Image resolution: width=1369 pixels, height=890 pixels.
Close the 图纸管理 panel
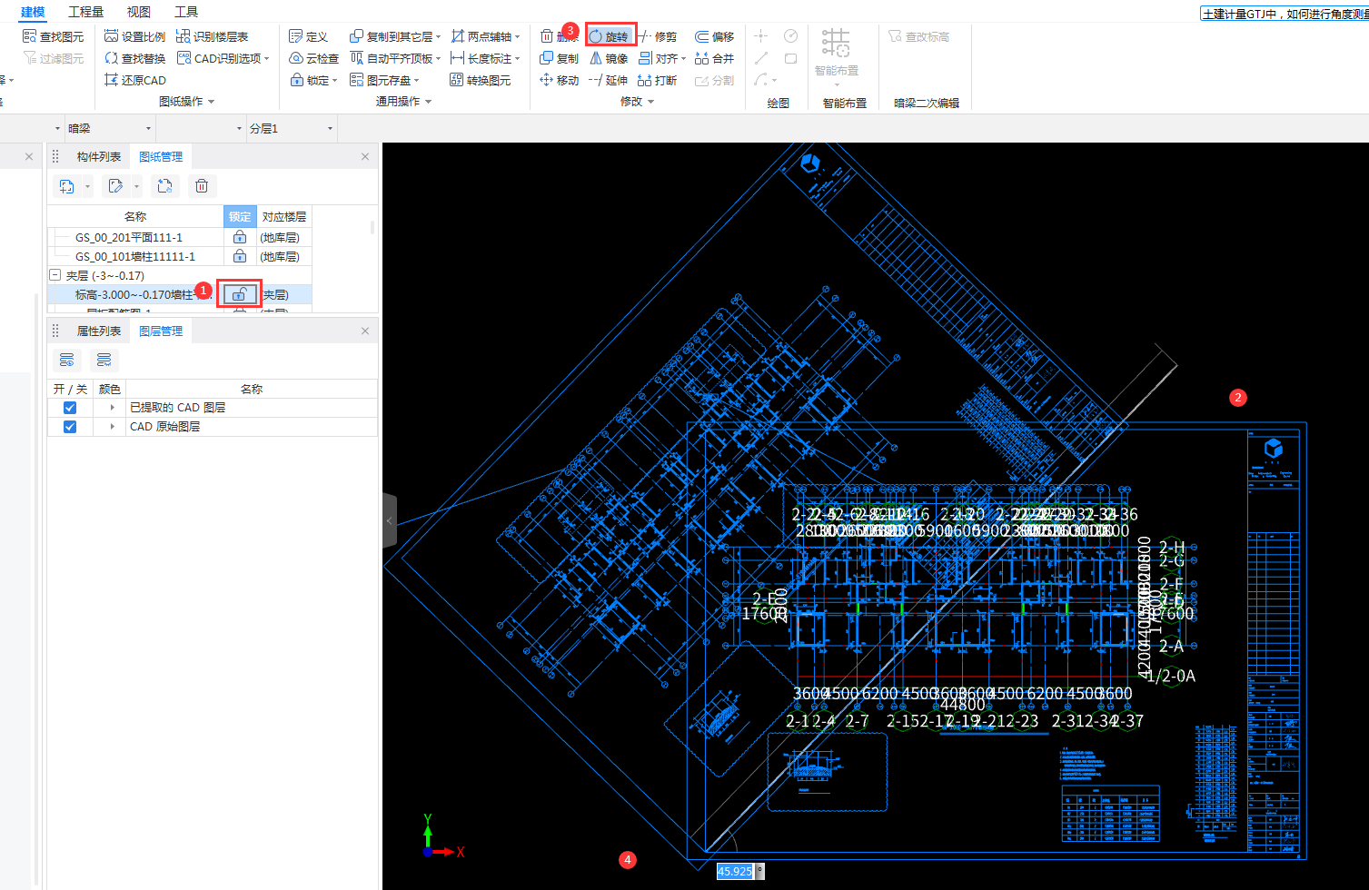click(365, 156)
